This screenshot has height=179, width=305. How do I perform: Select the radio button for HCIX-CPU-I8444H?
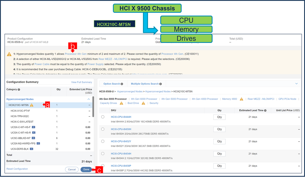coord(103,117)
